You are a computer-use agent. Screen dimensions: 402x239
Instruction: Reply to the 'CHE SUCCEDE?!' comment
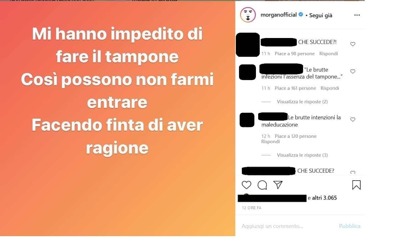(x=329, y=54)
